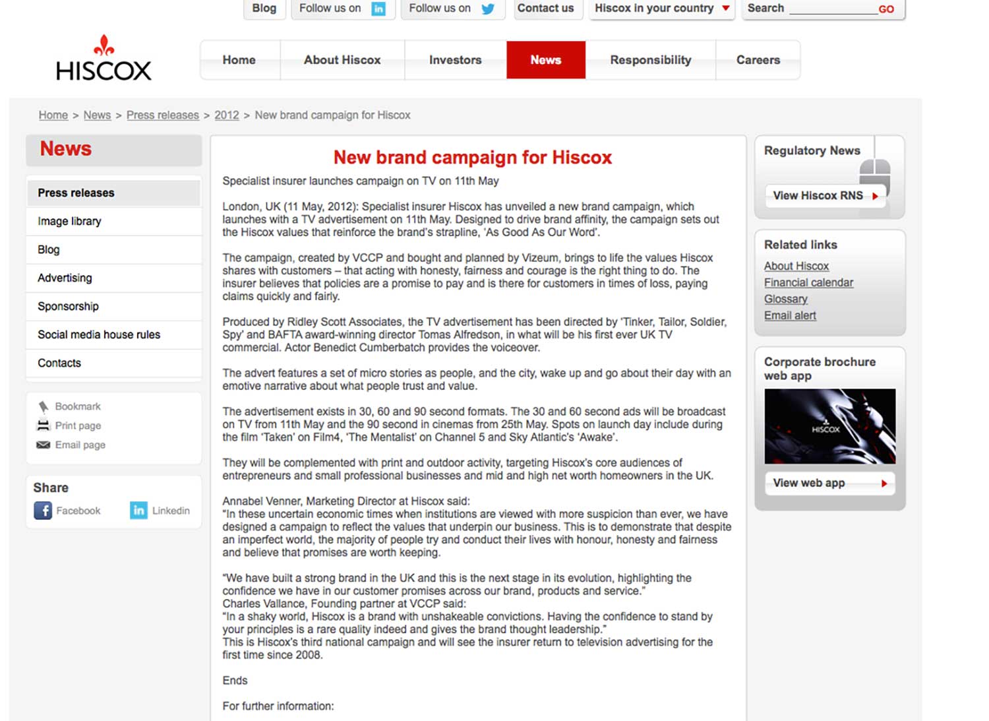Click the Press releases breadcrumb link
Screen dimensions: 989x721
pyautogui.click(x=162, y=115)
